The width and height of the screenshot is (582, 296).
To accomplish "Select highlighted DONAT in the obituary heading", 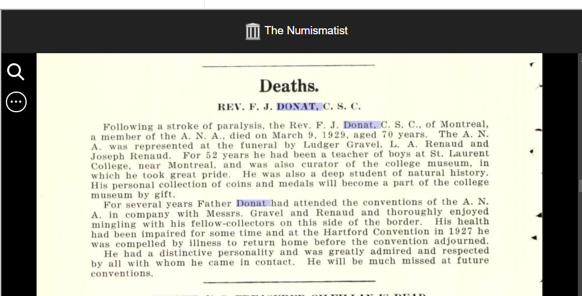I will 300,107.
